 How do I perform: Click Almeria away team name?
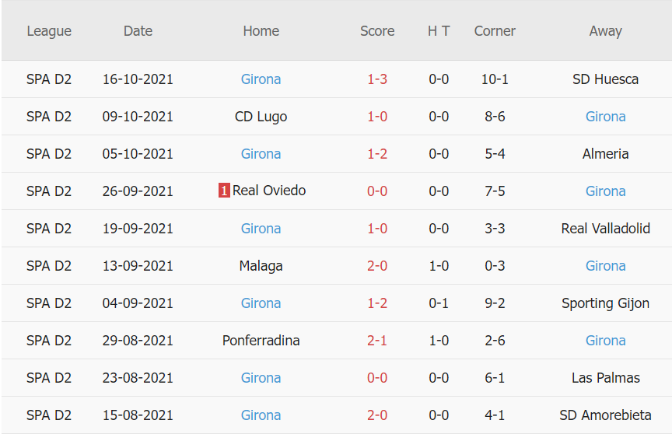coord(605,154)
